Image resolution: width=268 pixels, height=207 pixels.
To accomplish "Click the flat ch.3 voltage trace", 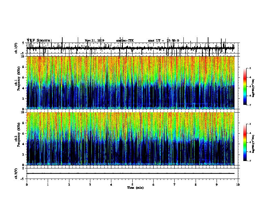I will (131, 174).
